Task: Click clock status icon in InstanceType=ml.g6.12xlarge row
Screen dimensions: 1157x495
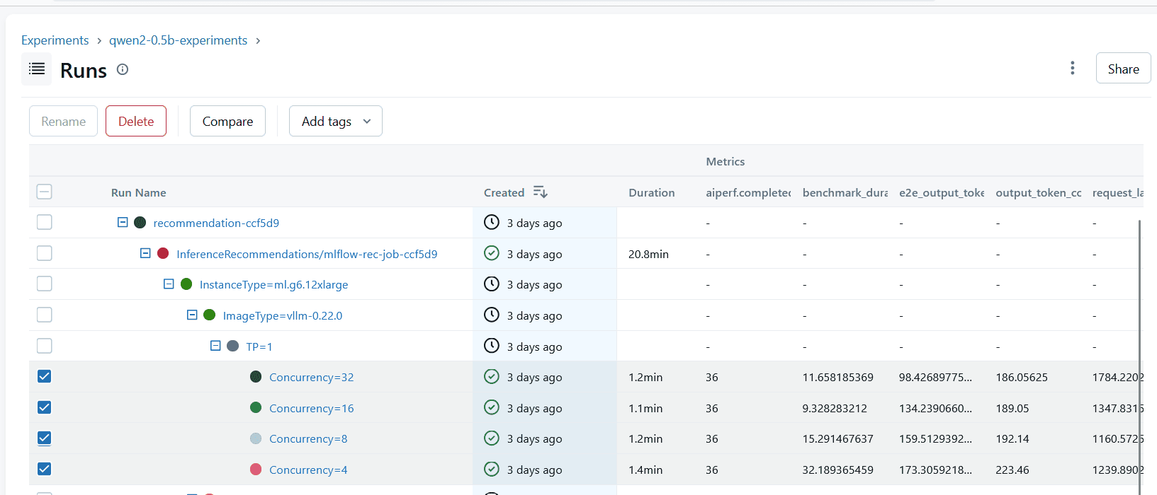Action: pyautogui.click(x=492, y=284)
